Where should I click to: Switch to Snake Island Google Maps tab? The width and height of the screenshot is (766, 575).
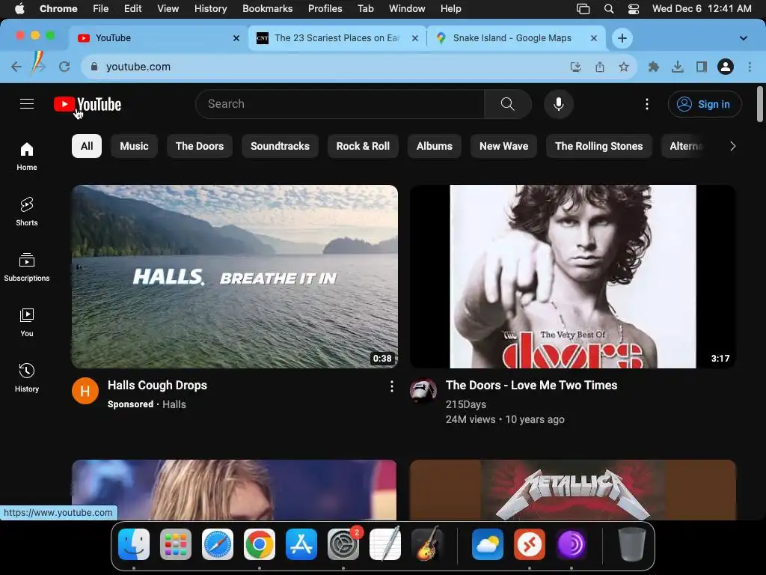click(516, 38)
